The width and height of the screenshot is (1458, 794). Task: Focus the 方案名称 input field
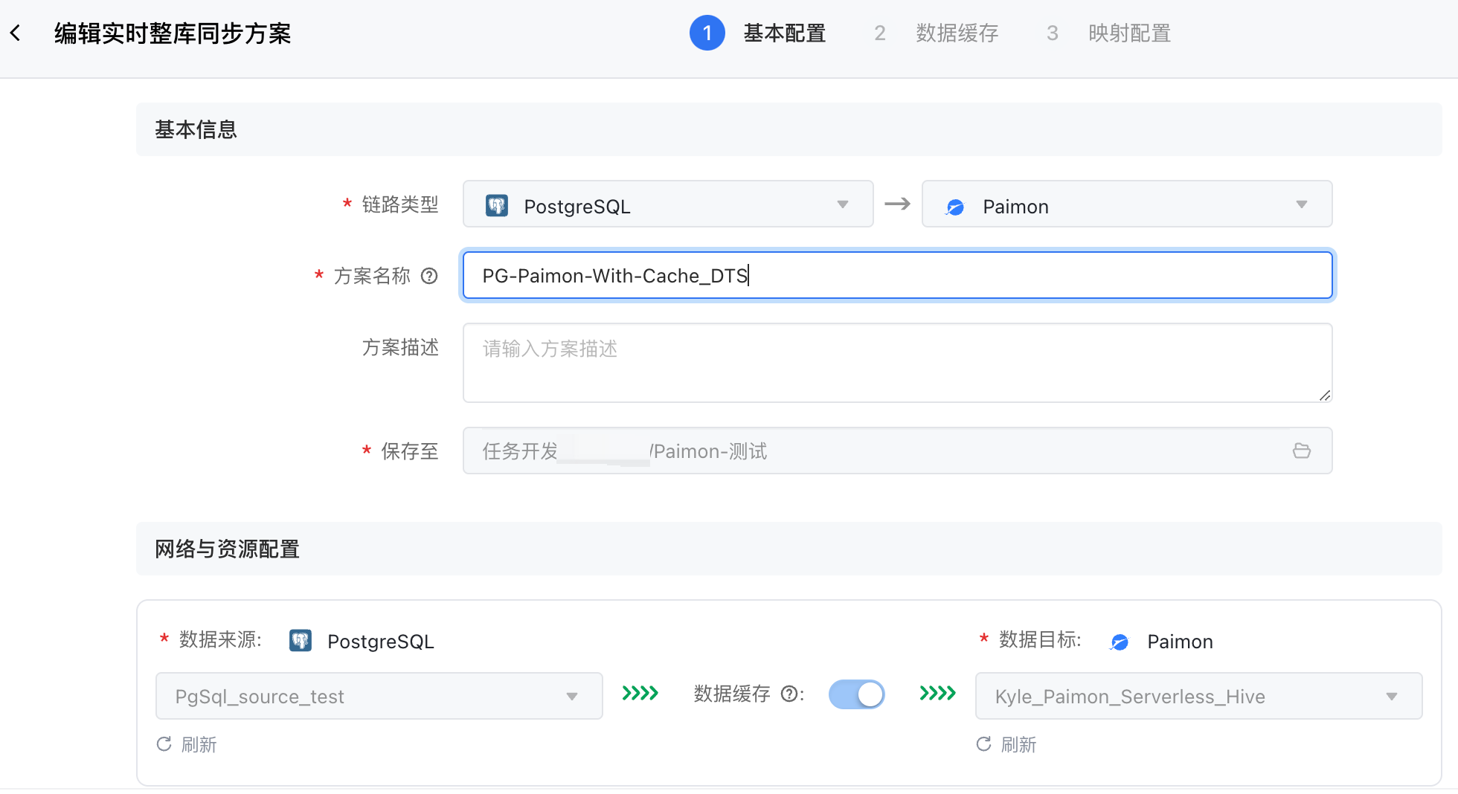(897, 275)
